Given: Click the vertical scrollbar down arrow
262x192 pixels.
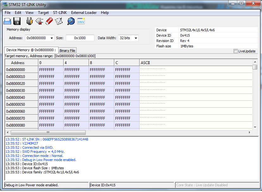Looking at the screenshot, I should (255, 127).
